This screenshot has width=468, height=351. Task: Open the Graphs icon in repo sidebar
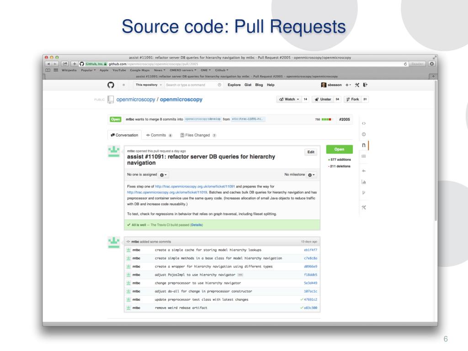pyautogui.click(x=363, y=182)
